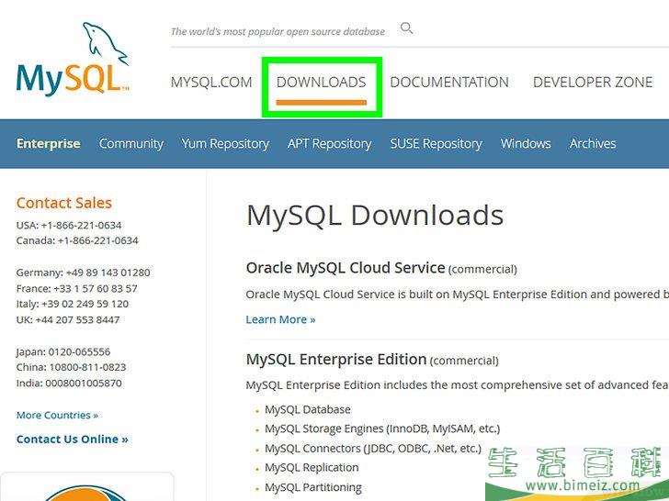The height and width of the screenshot is (501, 669).
Task: Open the SUSE Repository tab
Action: click(x=436, y=143)
